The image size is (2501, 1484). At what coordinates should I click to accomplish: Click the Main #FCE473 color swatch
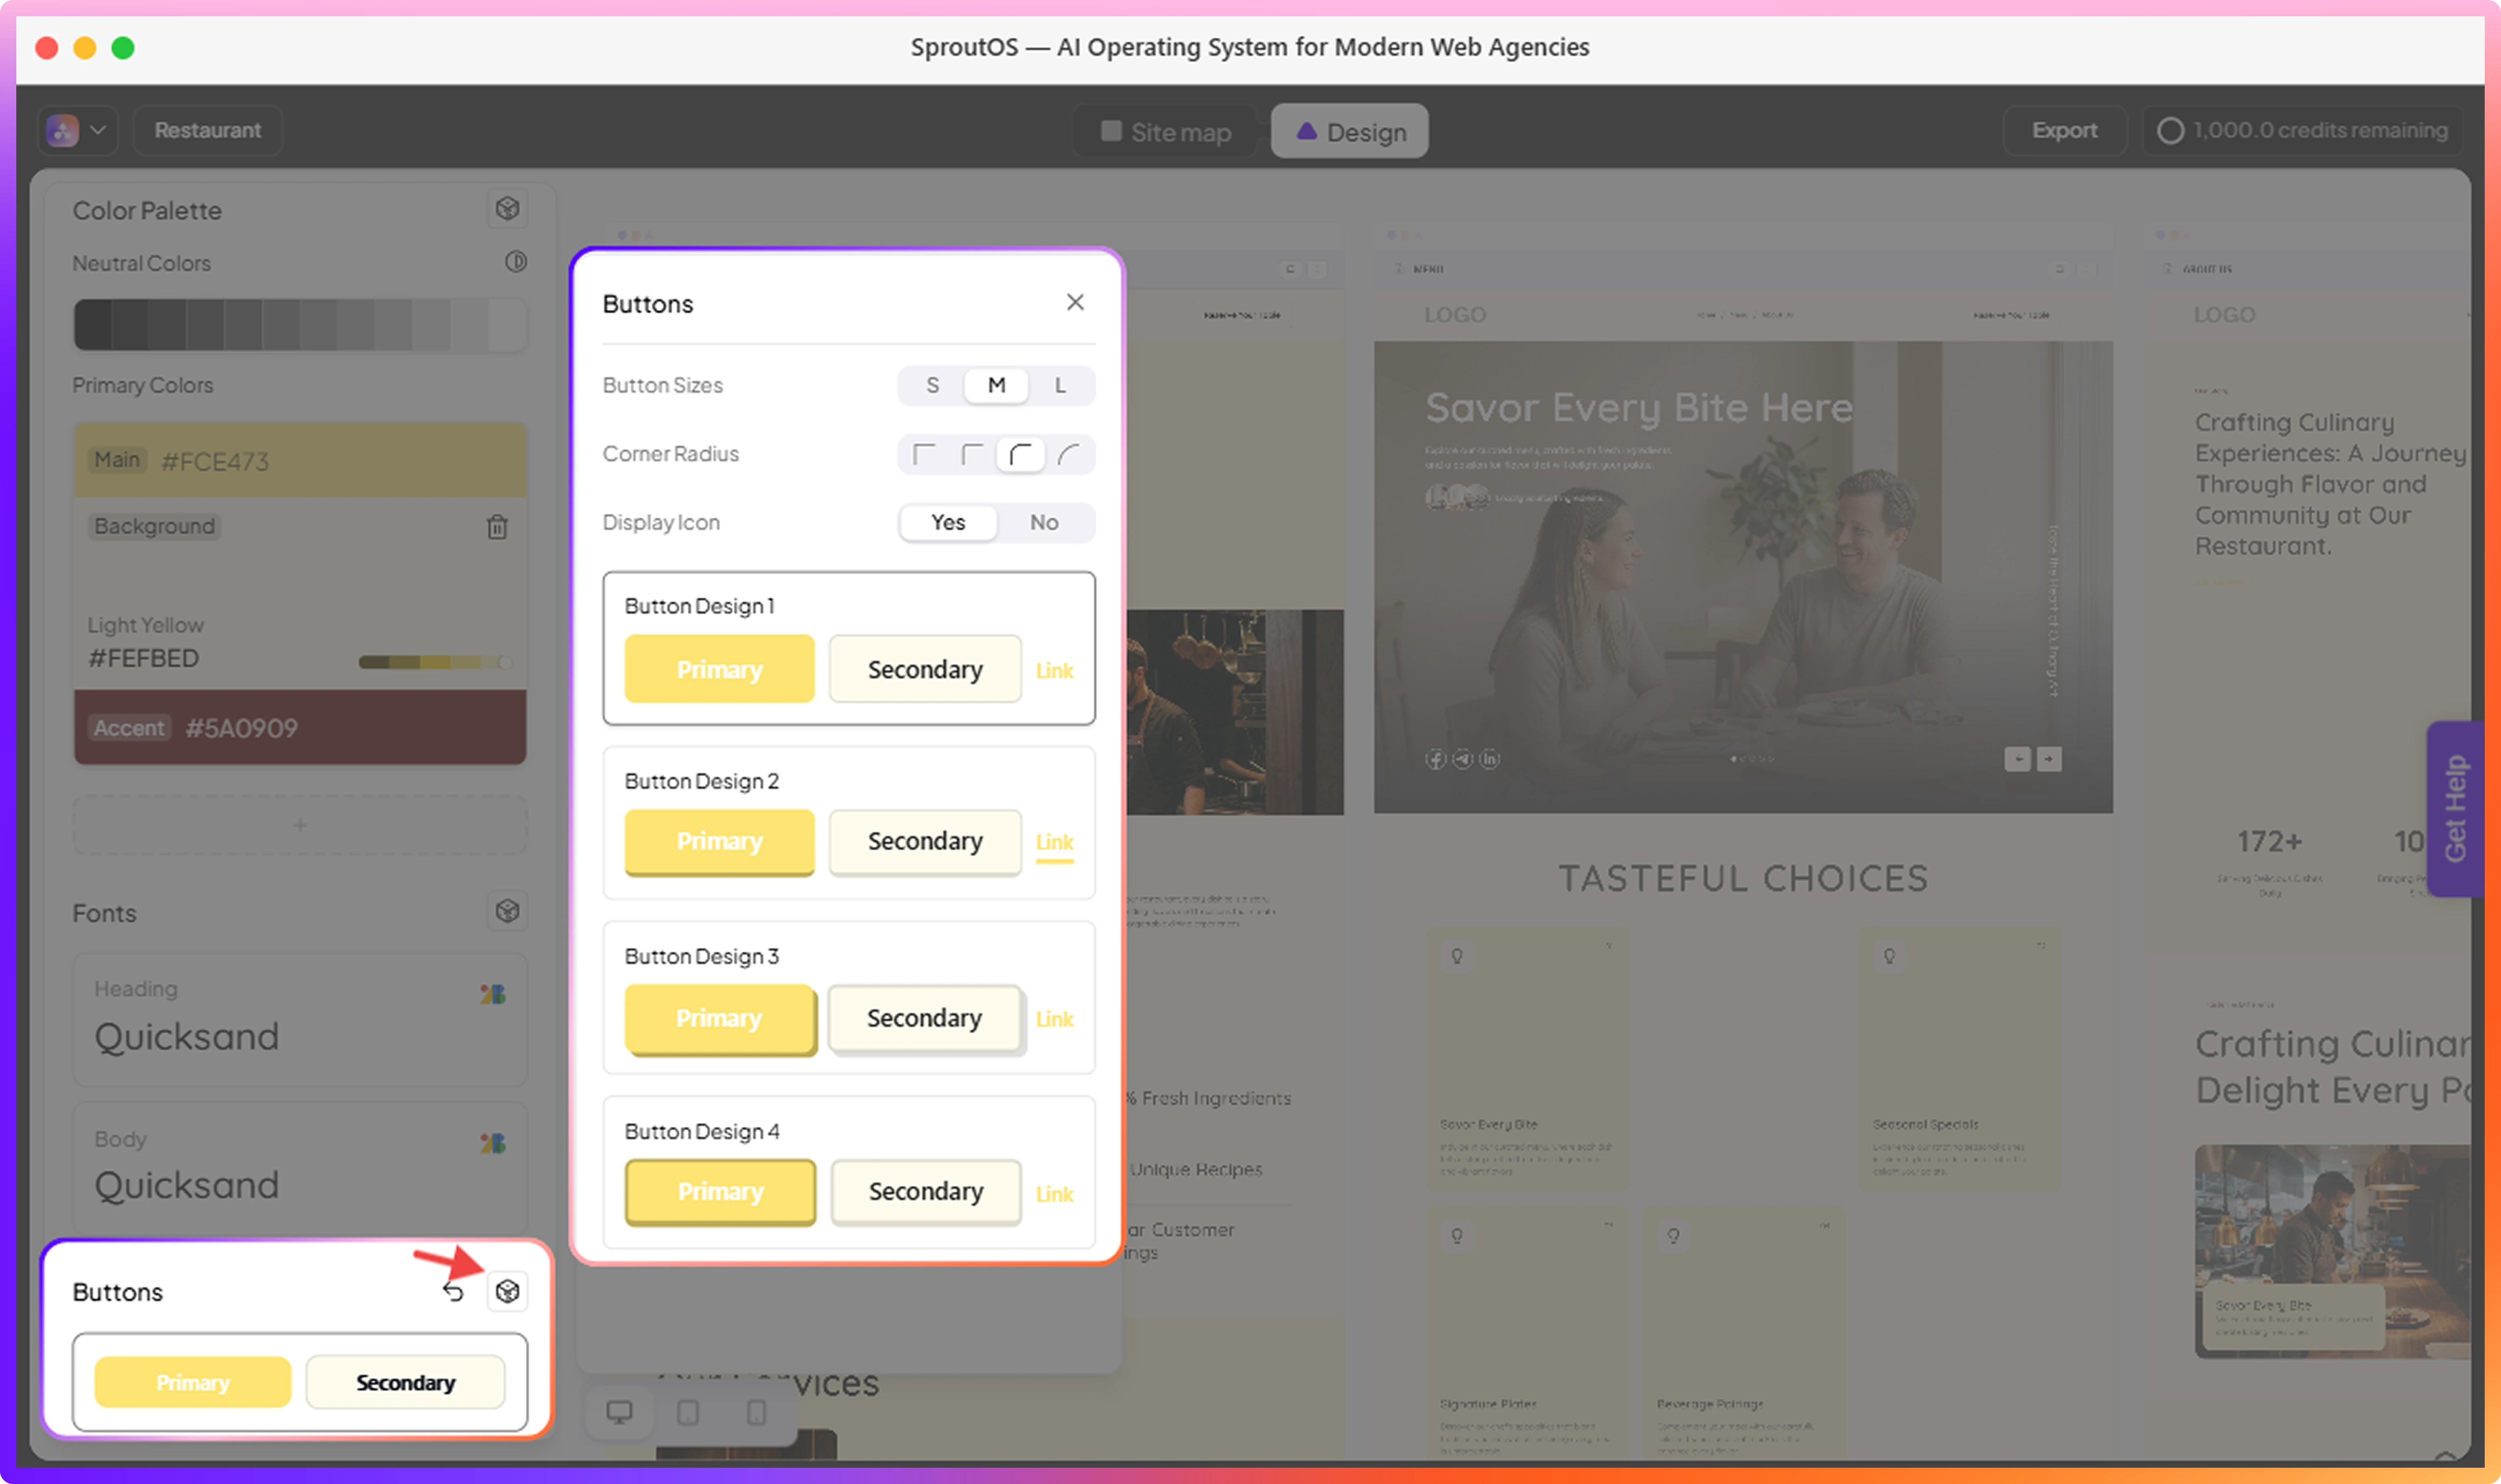300,460
